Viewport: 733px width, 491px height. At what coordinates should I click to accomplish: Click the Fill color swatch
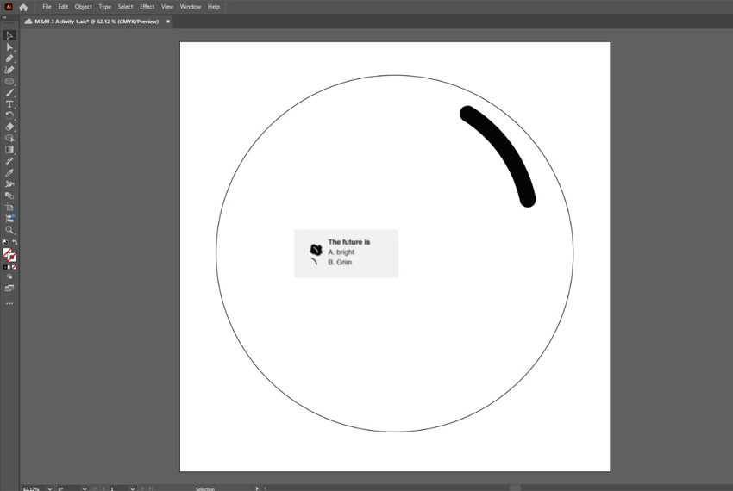tap(8, 253)
